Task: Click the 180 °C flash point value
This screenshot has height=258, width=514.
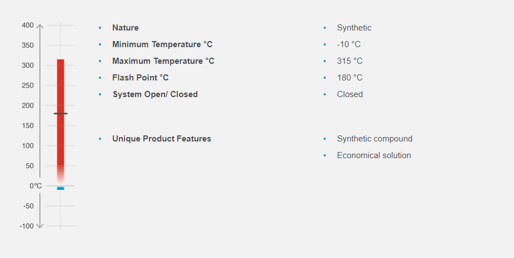Action: pos(350,78)
